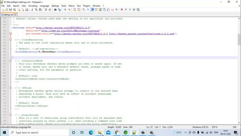Click Windows (CR LF) in status bar
Screen dimensions: 241x136
200,127
